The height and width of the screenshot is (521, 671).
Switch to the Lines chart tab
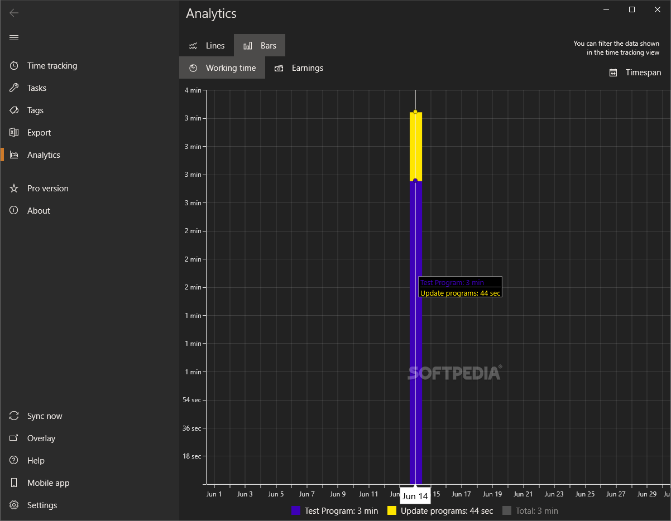207,46
